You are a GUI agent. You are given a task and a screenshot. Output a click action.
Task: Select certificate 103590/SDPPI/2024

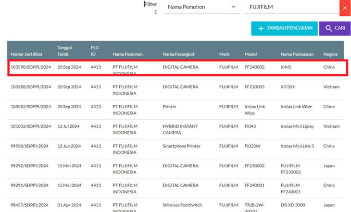[x=31, y=67]
